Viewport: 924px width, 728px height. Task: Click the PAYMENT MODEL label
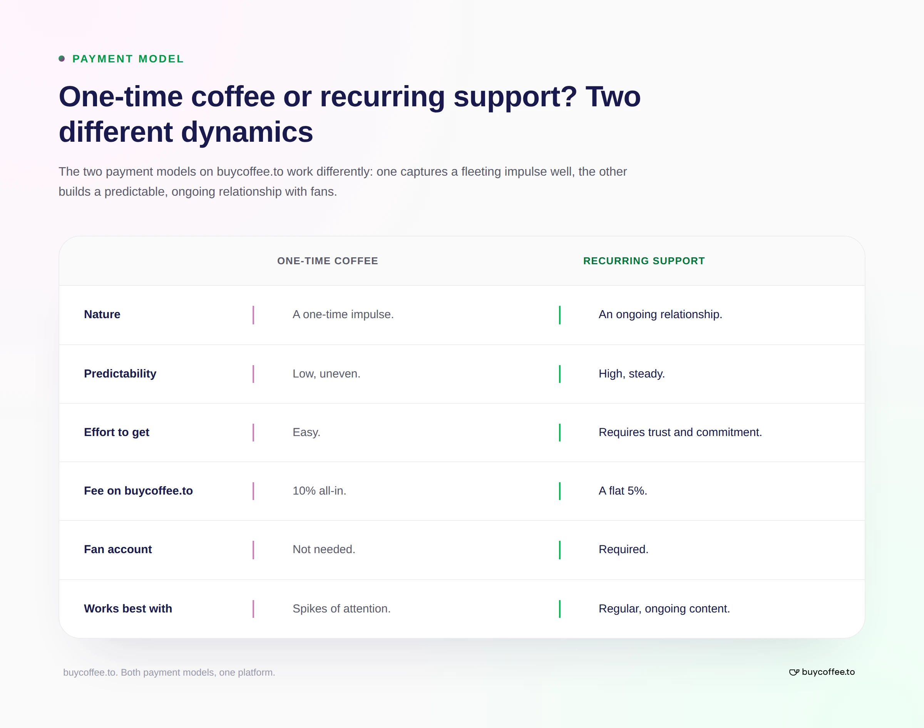(x=128, y=59)
